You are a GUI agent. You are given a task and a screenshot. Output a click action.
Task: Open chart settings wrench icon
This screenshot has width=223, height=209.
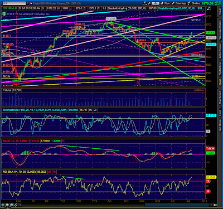pos(149,3)
